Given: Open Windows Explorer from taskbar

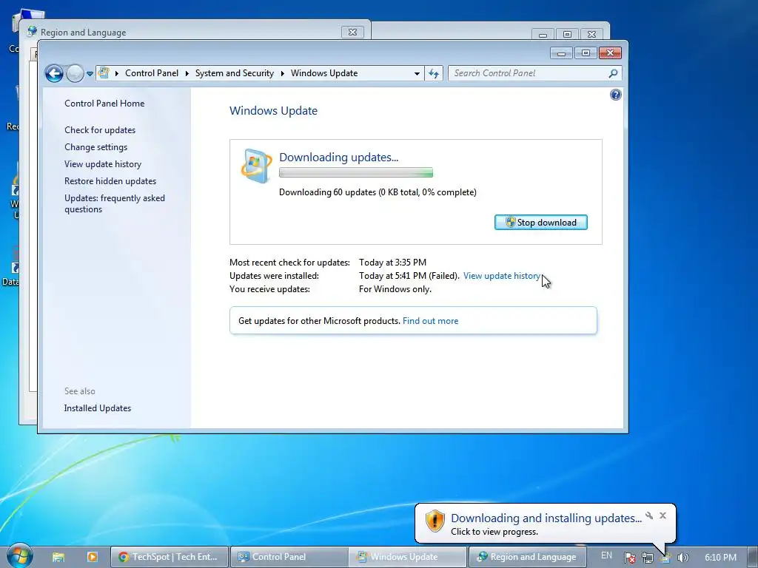Looking at the screenshot, I should [58, 557].
